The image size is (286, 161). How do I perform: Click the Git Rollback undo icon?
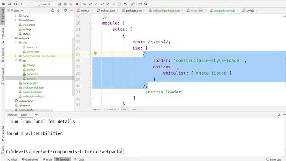pos(125,4)
